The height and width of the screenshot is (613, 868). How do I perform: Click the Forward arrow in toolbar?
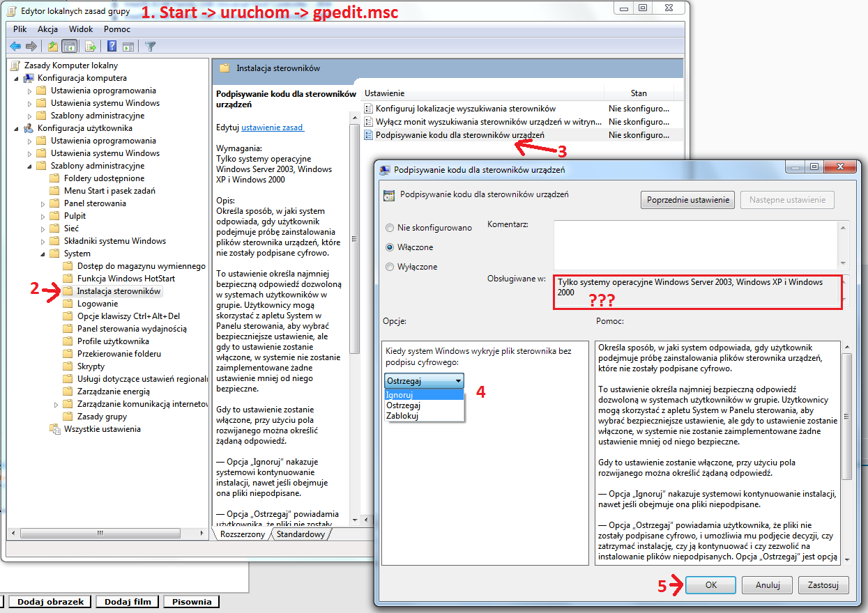click(31, 47)
